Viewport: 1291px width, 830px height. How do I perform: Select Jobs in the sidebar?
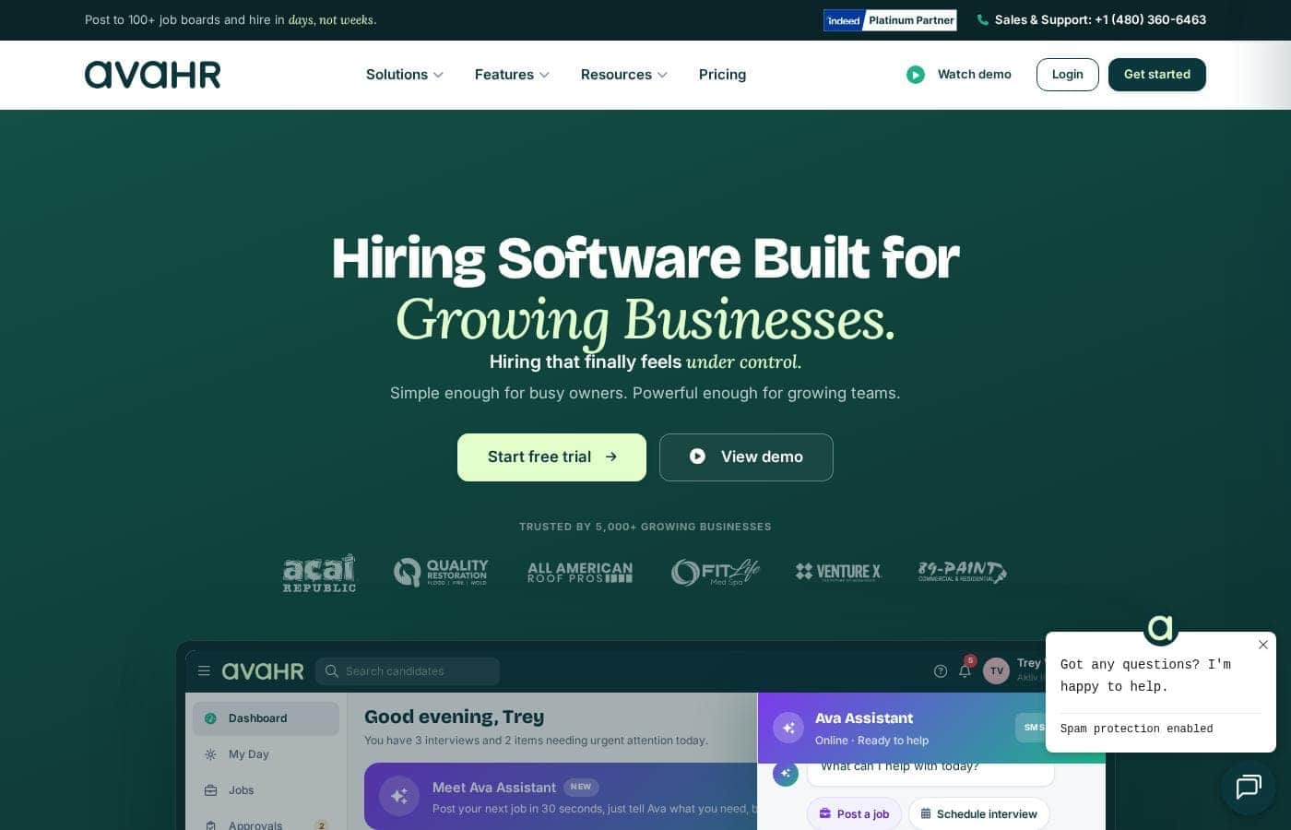coord(266,790)
